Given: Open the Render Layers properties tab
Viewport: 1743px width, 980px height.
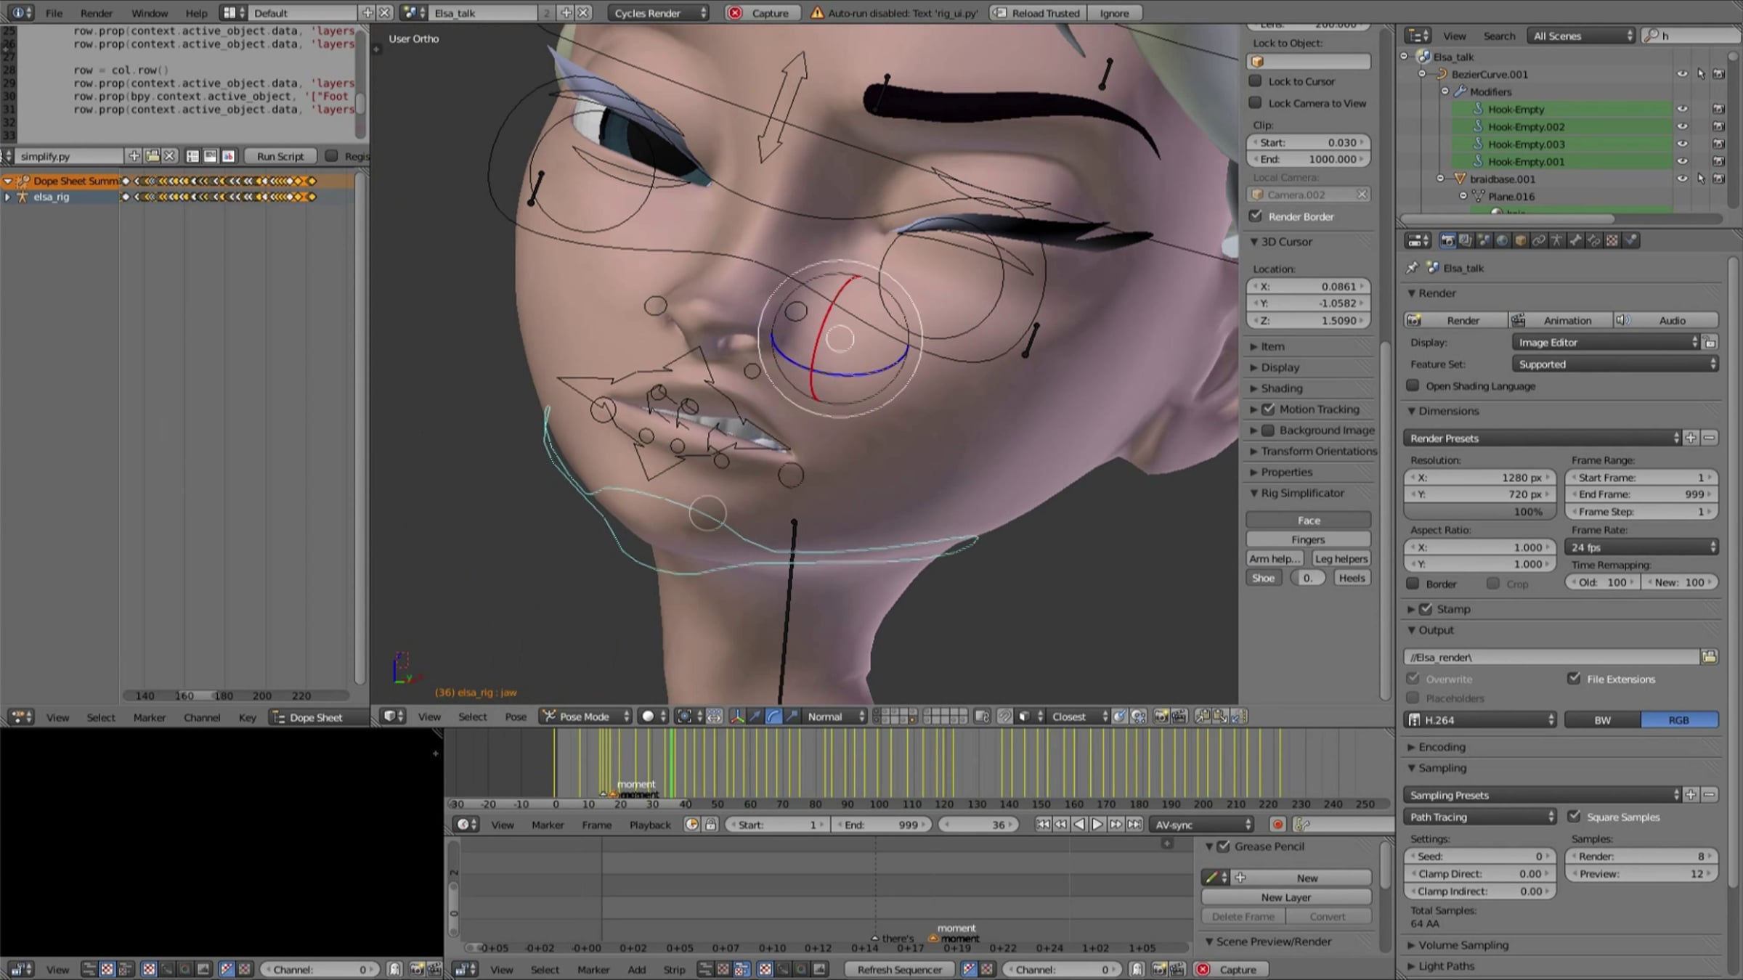Looking at the screenshot, I should coord(1466,240).
